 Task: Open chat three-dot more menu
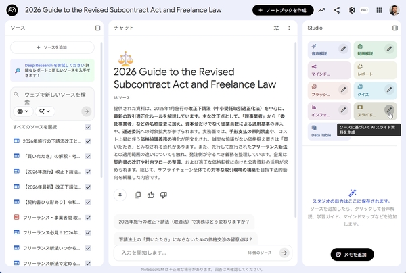click(x=289, y=28)
